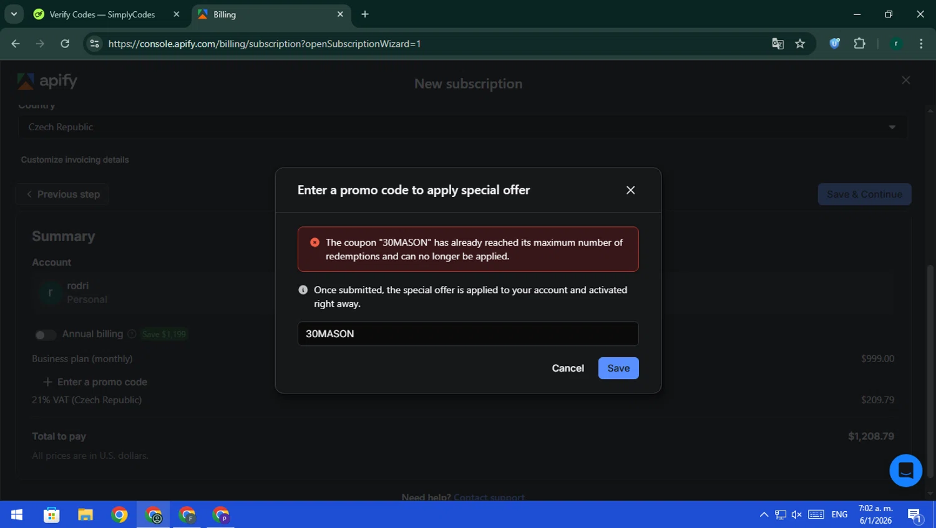Close the Billing tab

340,14
